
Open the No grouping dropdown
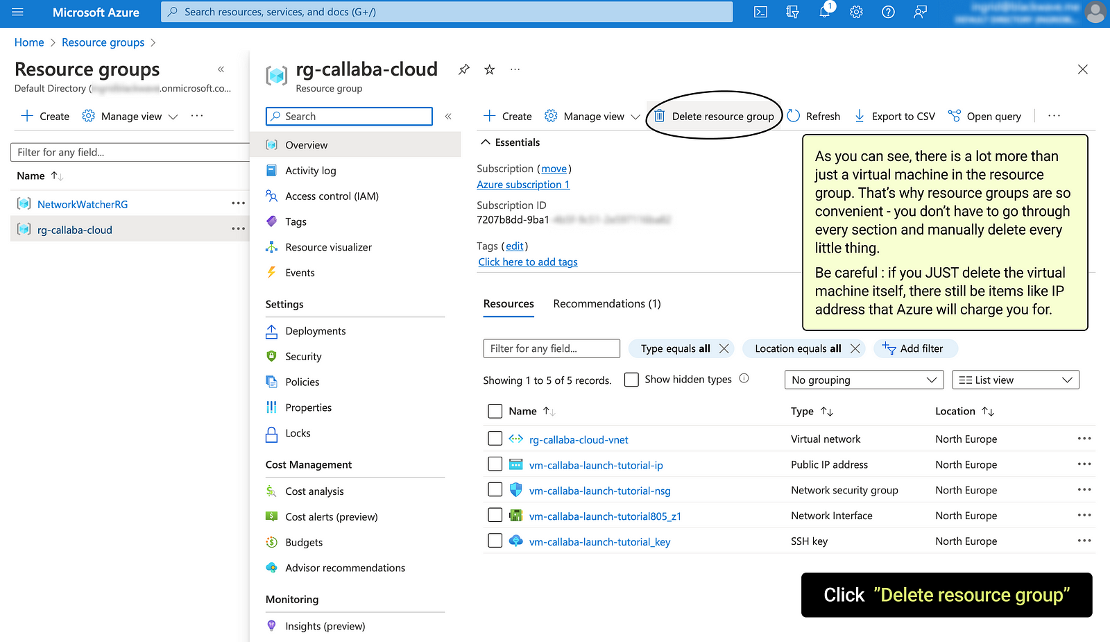(x=864, y=380)
